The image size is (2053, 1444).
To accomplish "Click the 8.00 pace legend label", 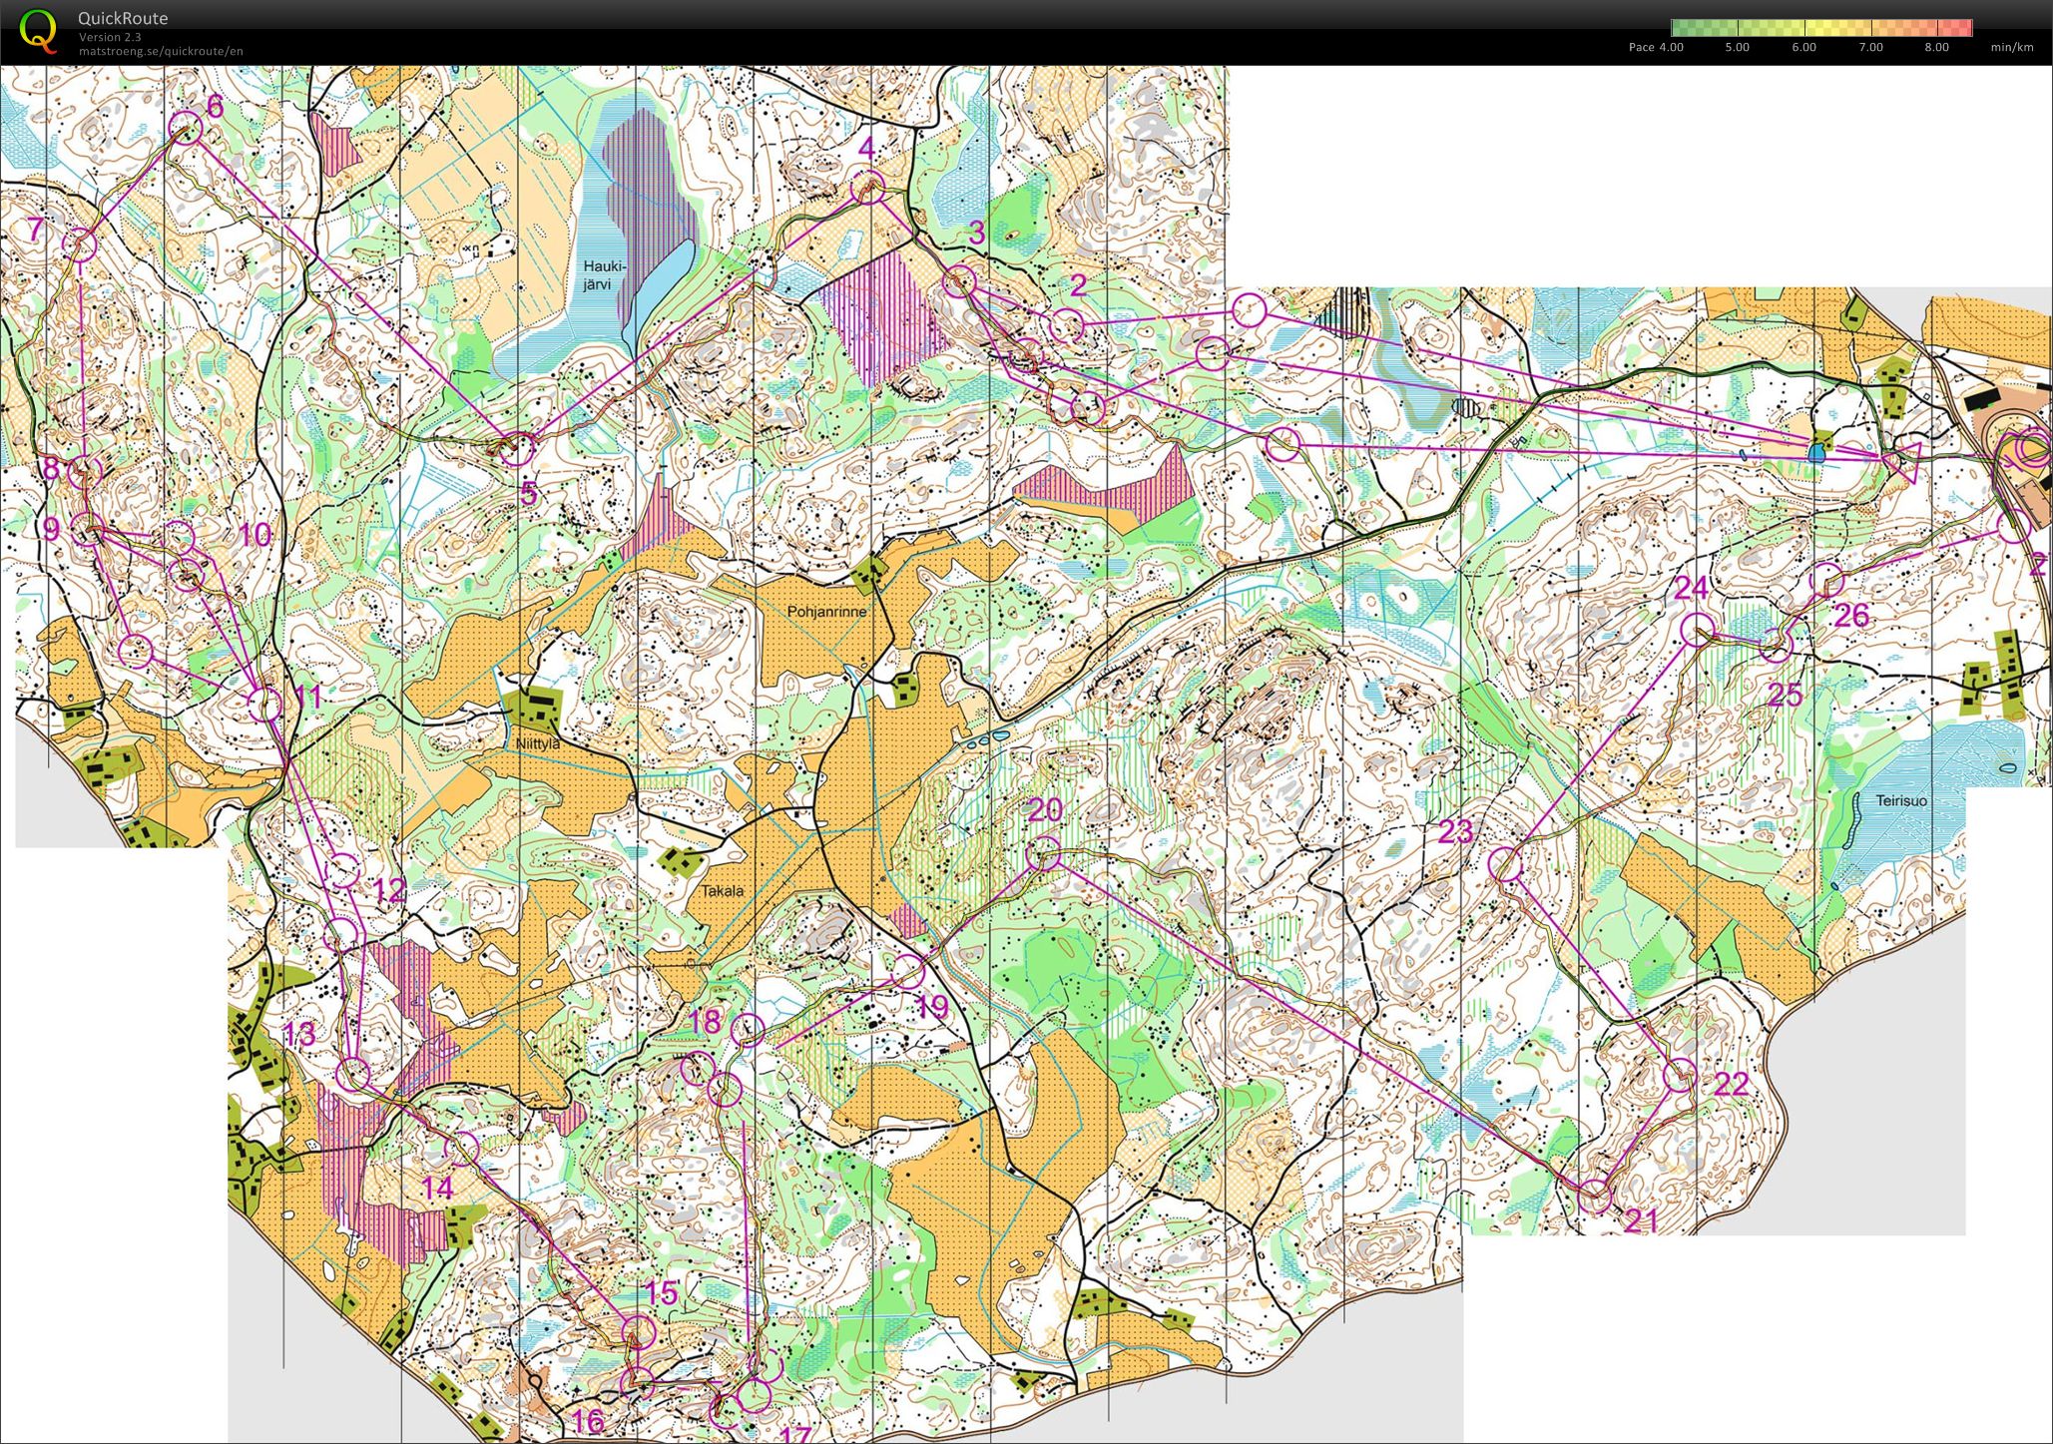I will 1936,47.
